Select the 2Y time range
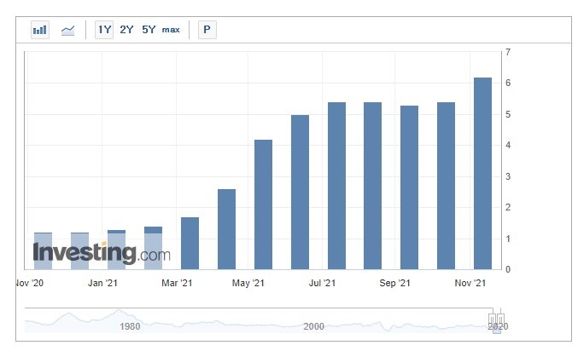The image size is (578, 351). coord(126,30)
